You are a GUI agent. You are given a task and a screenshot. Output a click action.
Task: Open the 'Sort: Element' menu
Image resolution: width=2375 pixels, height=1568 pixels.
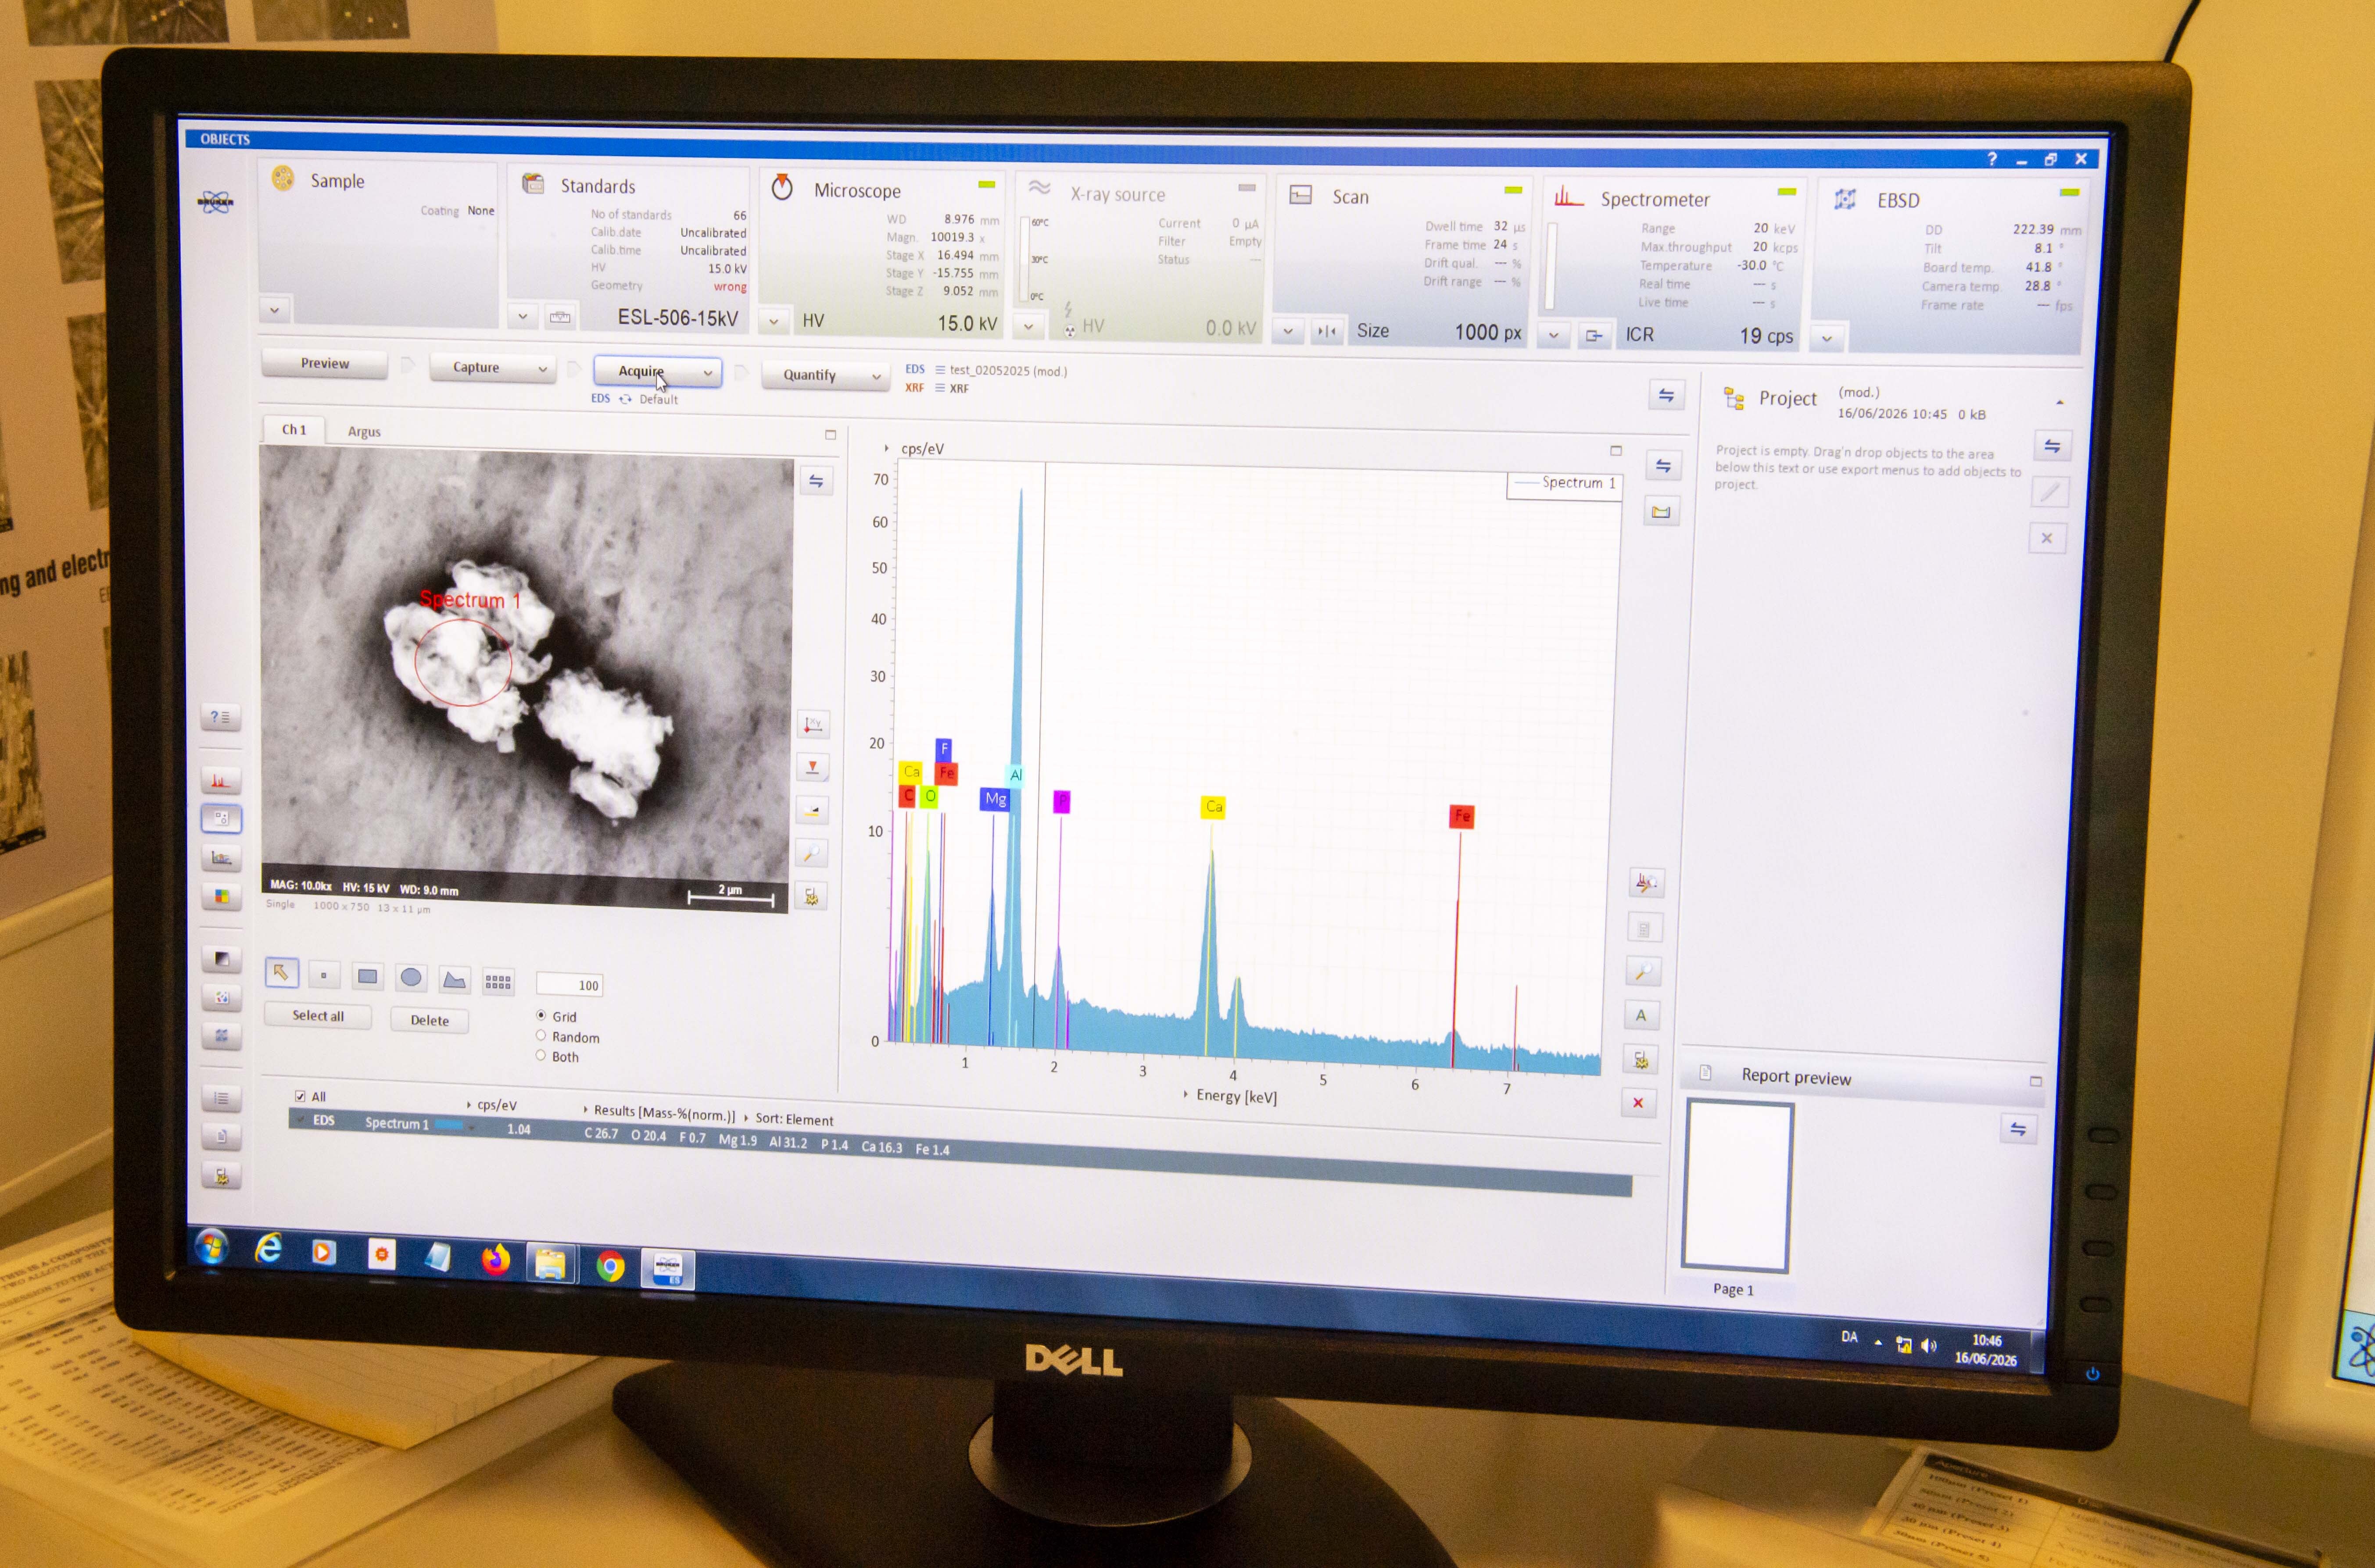point(789,1119)
